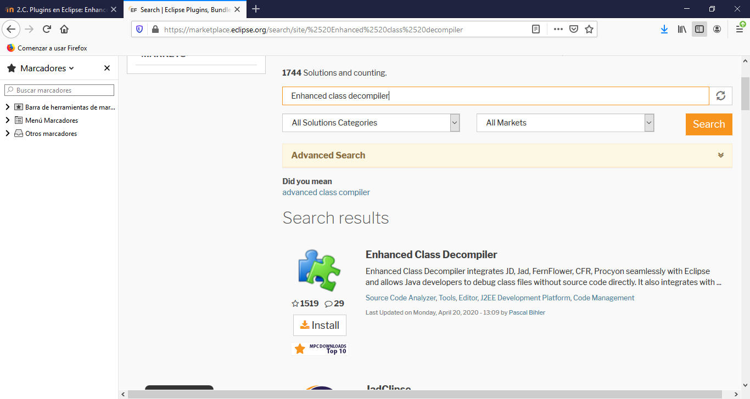750x399 pixels.
Task: Click the 1744 Solutions and counting text
Action: [335, 73]
